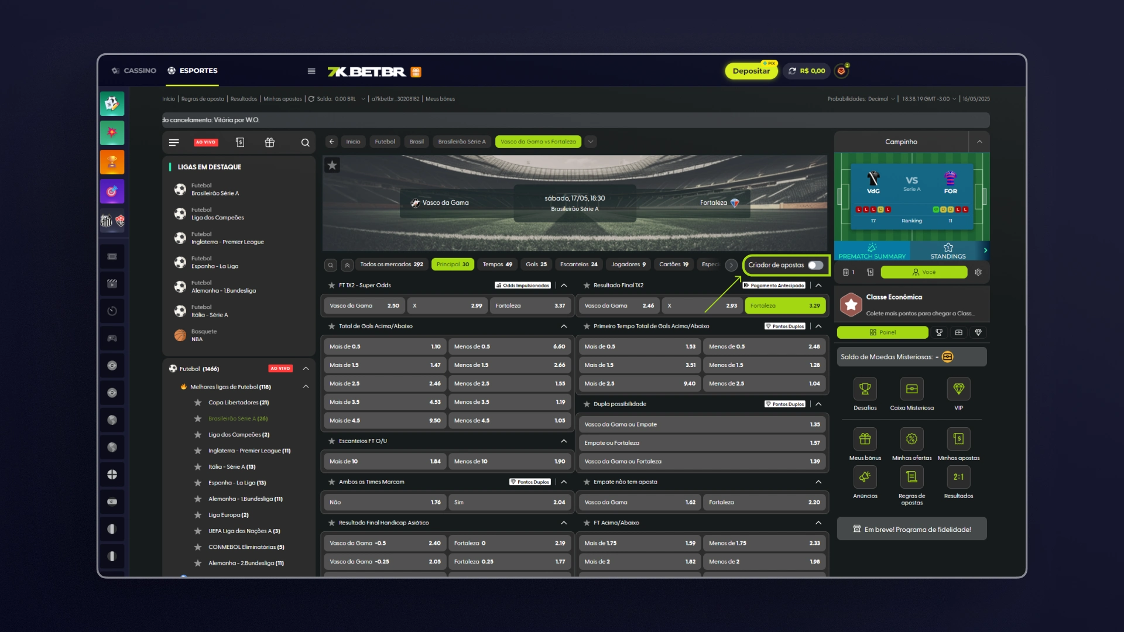
Task: Open the betslip settings gear icon
Action: pyautogui.click(x=978, y=273)
